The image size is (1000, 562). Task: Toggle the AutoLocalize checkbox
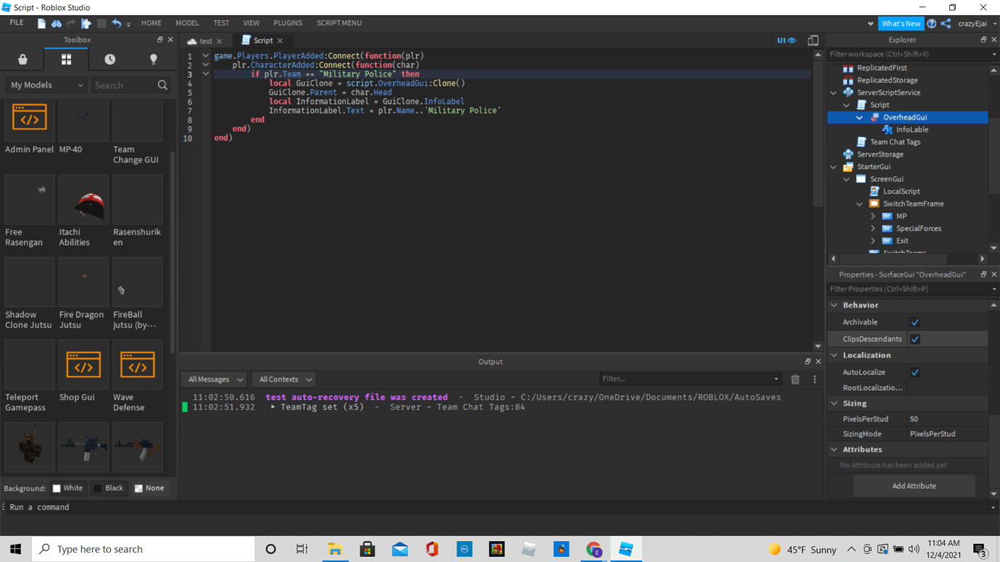[914, 372]
